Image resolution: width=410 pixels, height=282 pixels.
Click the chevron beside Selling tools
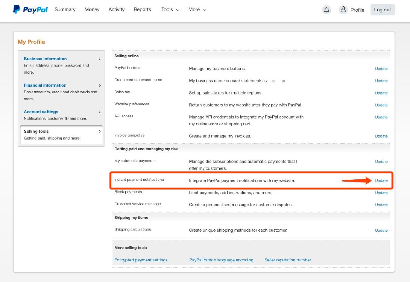coord(100,132)
